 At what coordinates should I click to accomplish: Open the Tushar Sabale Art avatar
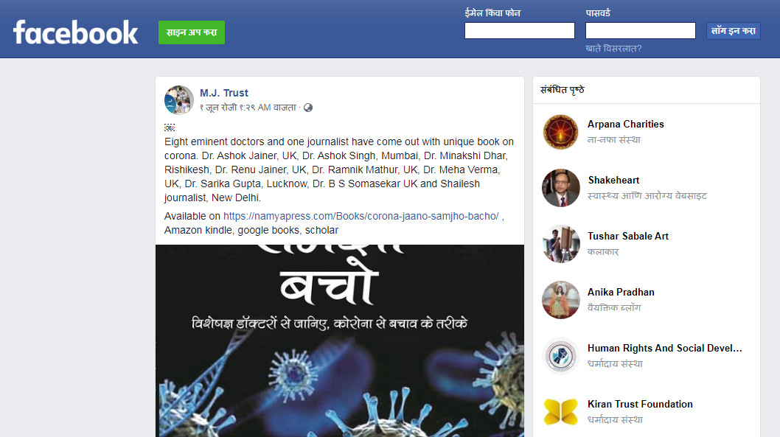coord(560,244)
